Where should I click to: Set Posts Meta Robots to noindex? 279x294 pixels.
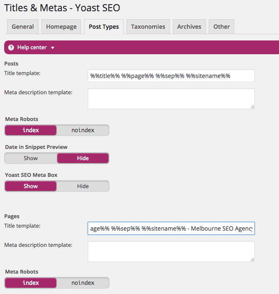point(83,130)
